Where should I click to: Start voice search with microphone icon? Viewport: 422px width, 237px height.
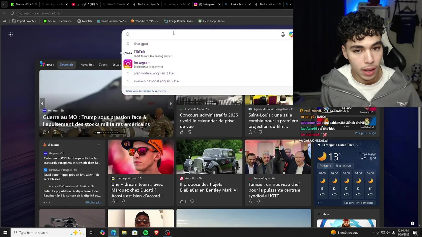point(283,35)
